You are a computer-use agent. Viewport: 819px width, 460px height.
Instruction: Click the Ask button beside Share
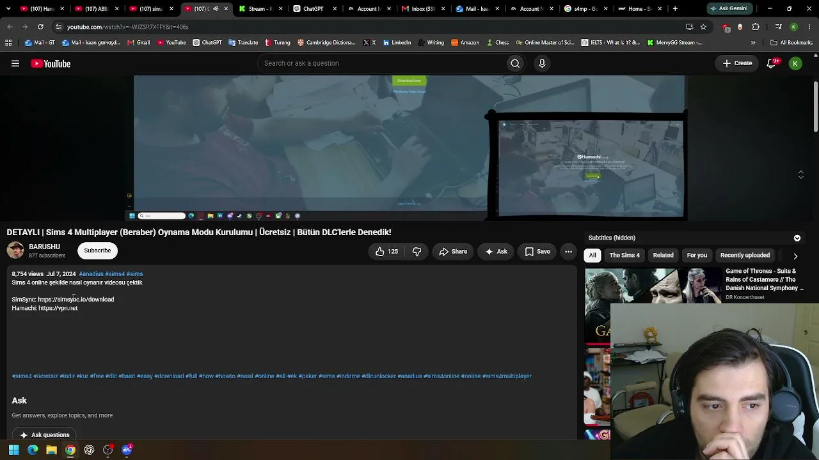coord(496,252)
